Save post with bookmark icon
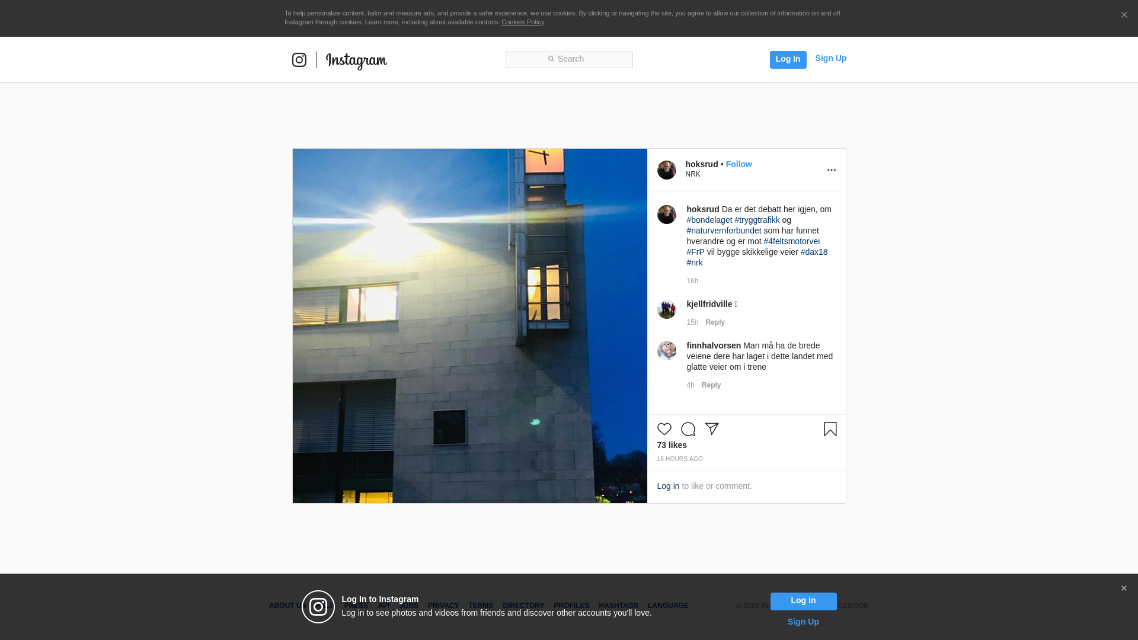 (830, 429)
